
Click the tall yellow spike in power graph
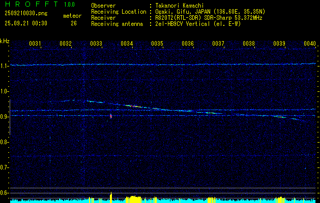[111, 197]
